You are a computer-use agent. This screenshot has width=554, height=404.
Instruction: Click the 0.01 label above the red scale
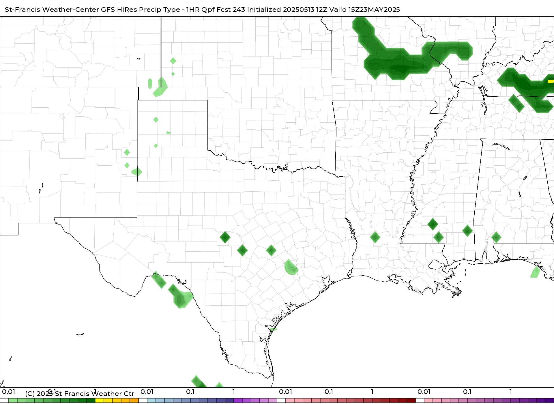[286, 392]
